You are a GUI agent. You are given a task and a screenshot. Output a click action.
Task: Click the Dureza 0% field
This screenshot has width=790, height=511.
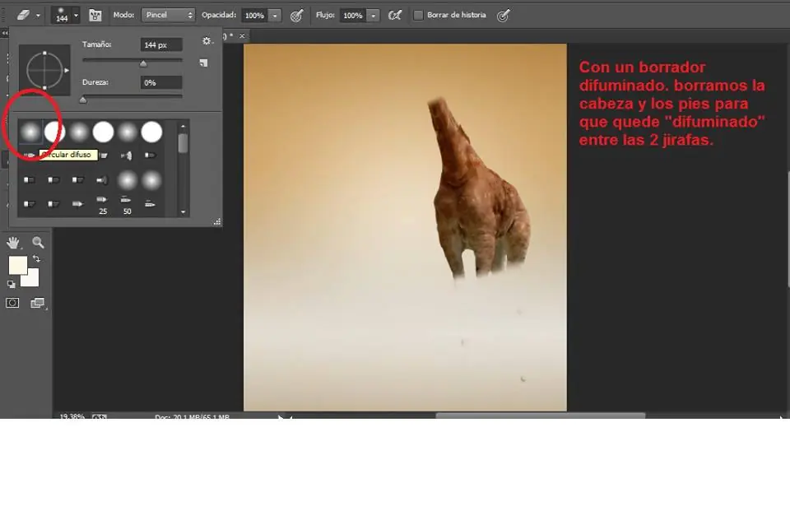tap(161, 82)
